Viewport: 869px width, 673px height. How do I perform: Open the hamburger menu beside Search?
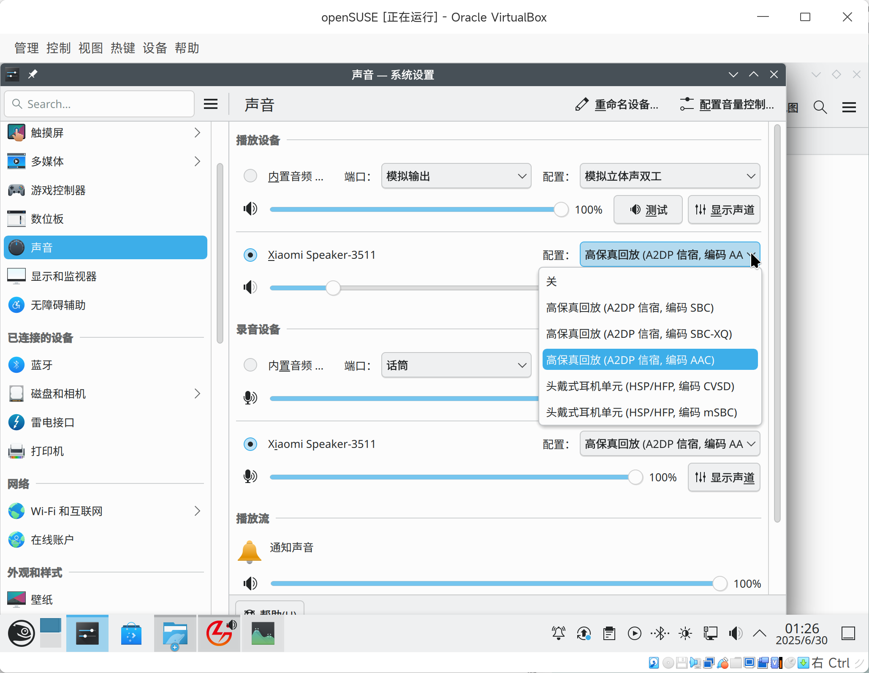[x=211, y=104]
